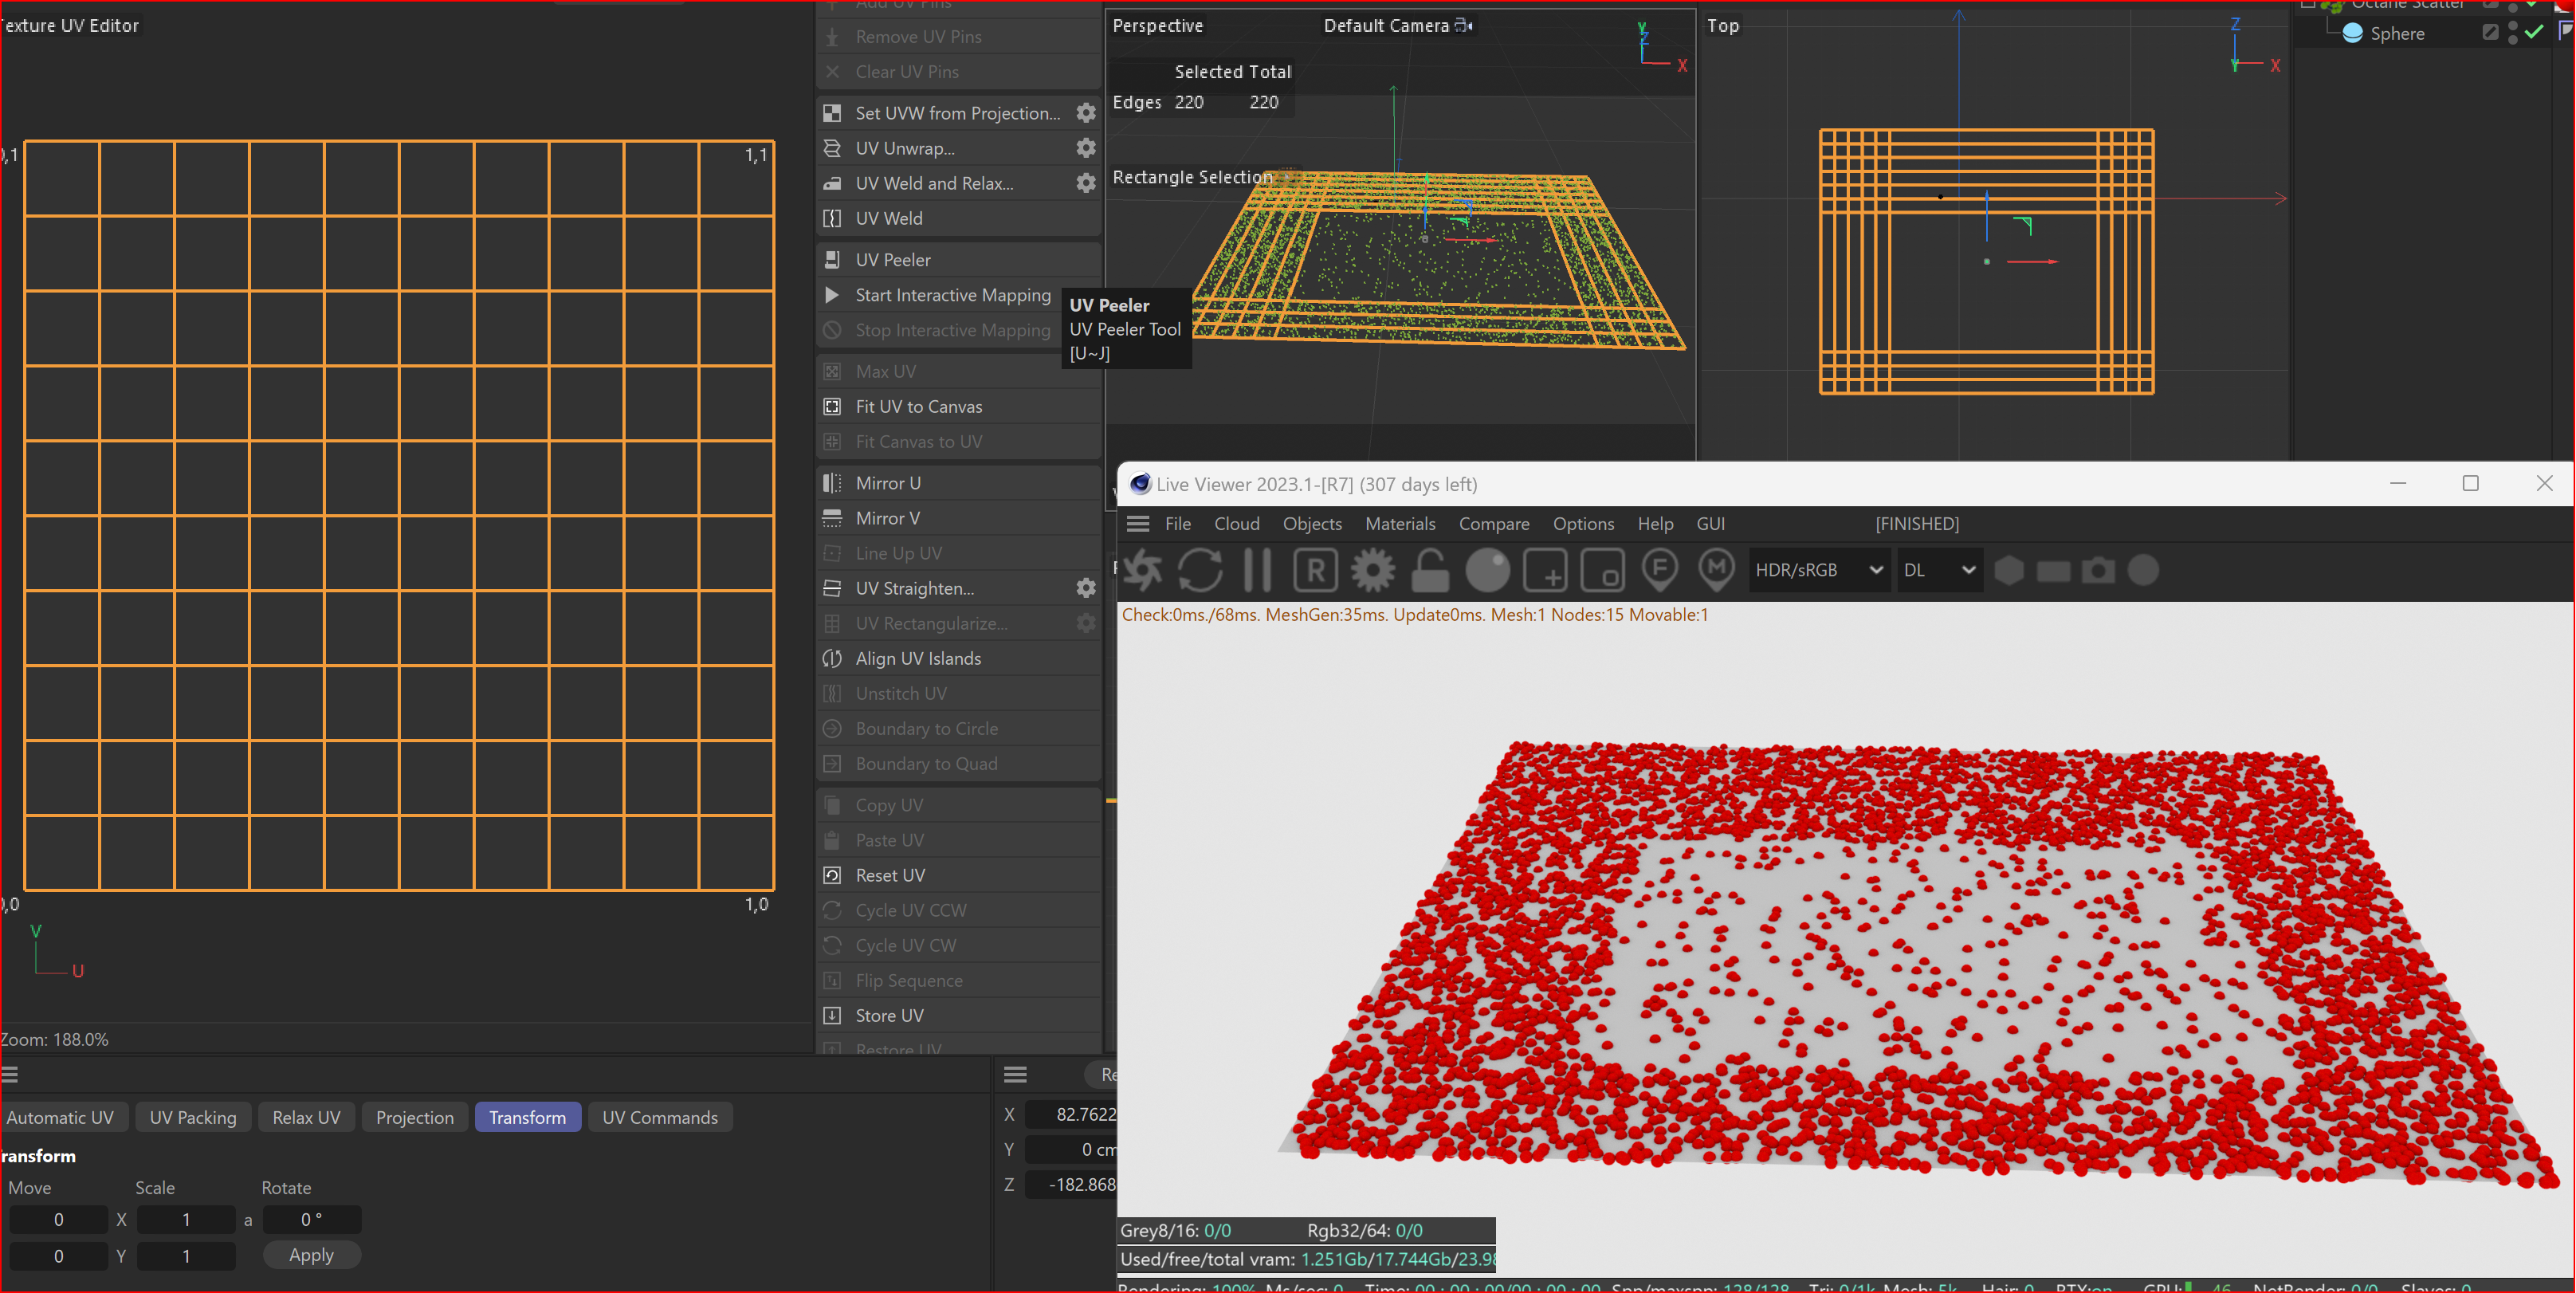Click the clay mode sphere icon
The width and height of the screenshot is (2576, 1293).
[x=1488, y=570]
